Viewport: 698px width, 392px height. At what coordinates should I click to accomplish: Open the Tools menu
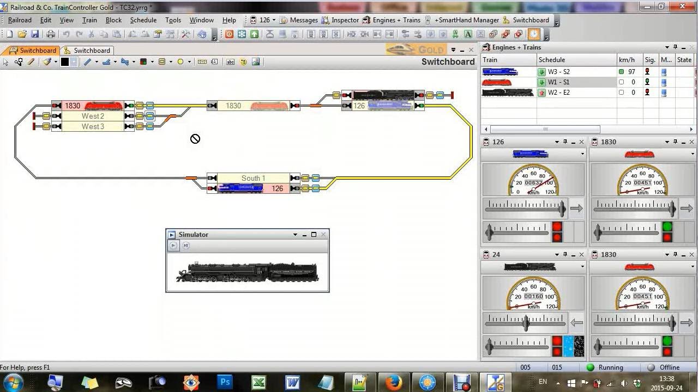[x=173, y=20]
